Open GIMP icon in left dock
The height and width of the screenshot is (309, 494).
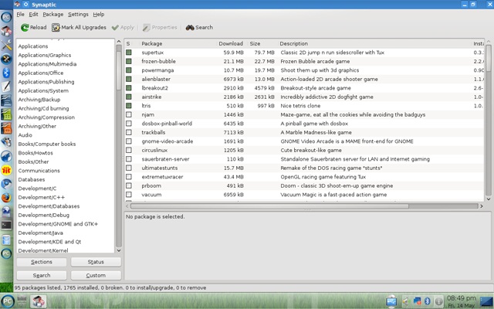click(6, 142)
